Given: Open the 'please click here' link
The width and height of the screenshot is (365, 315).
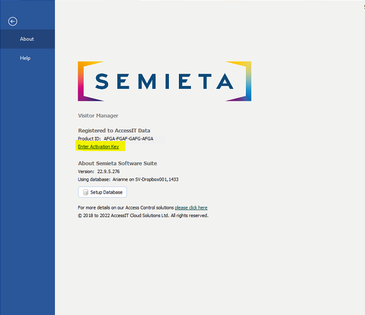Looking at the screenshot, I should click(x=191, y=207).
